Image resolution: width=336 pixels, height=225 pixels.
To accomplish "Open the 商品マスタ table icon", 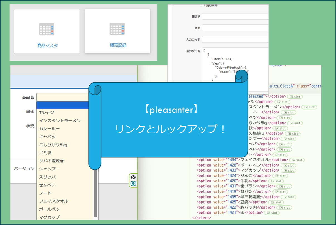I will (46, 29).
